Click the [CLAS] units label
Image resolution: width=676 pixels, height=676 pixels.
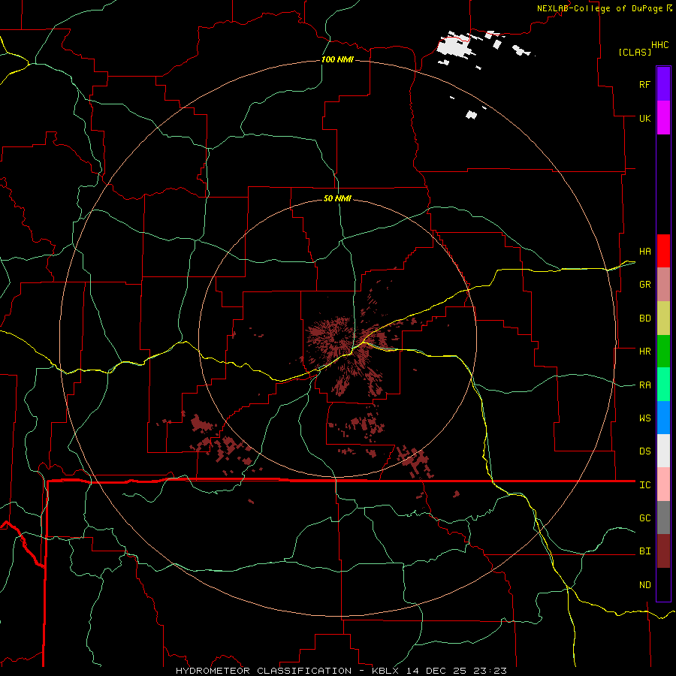pyautogui.click(x=635, y=52)
